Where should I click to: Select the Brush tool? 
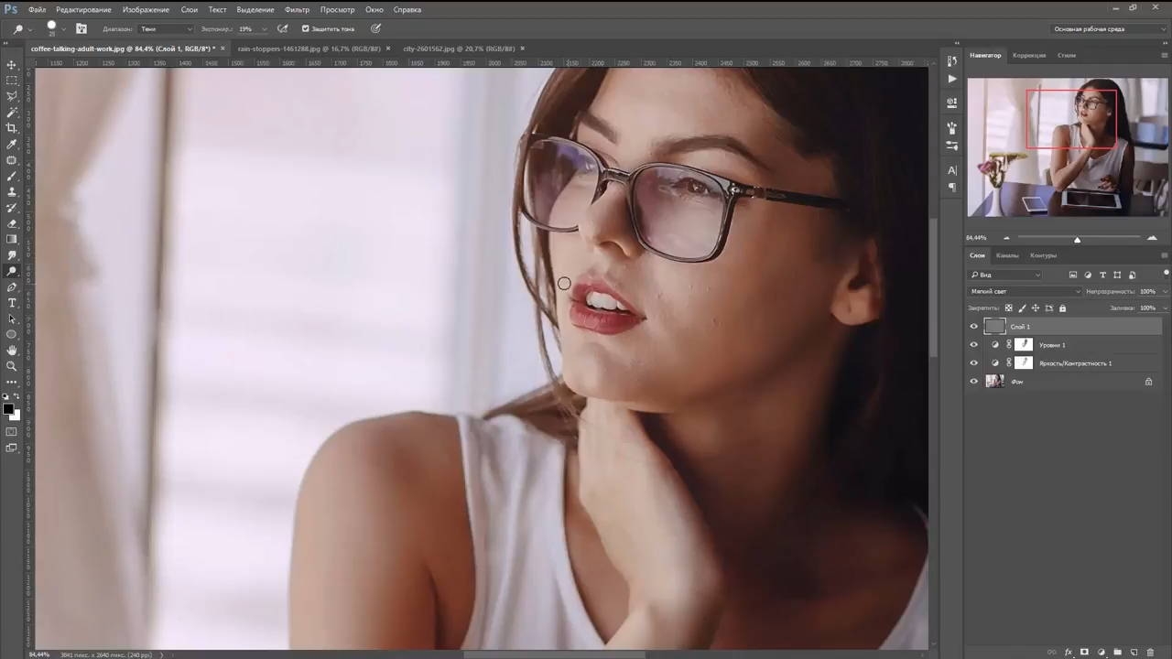click(12, 176)
